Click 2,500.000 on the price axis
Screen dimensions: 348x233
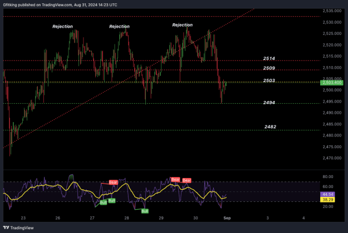332,90
